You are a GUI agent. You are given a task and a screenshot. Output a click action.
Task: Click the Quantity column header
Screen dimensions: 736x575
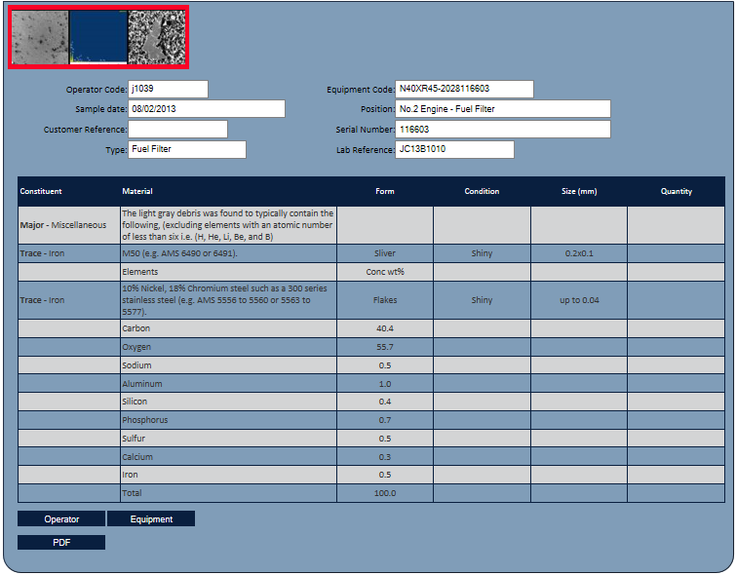pyautogui.click(x=677, y=191)
